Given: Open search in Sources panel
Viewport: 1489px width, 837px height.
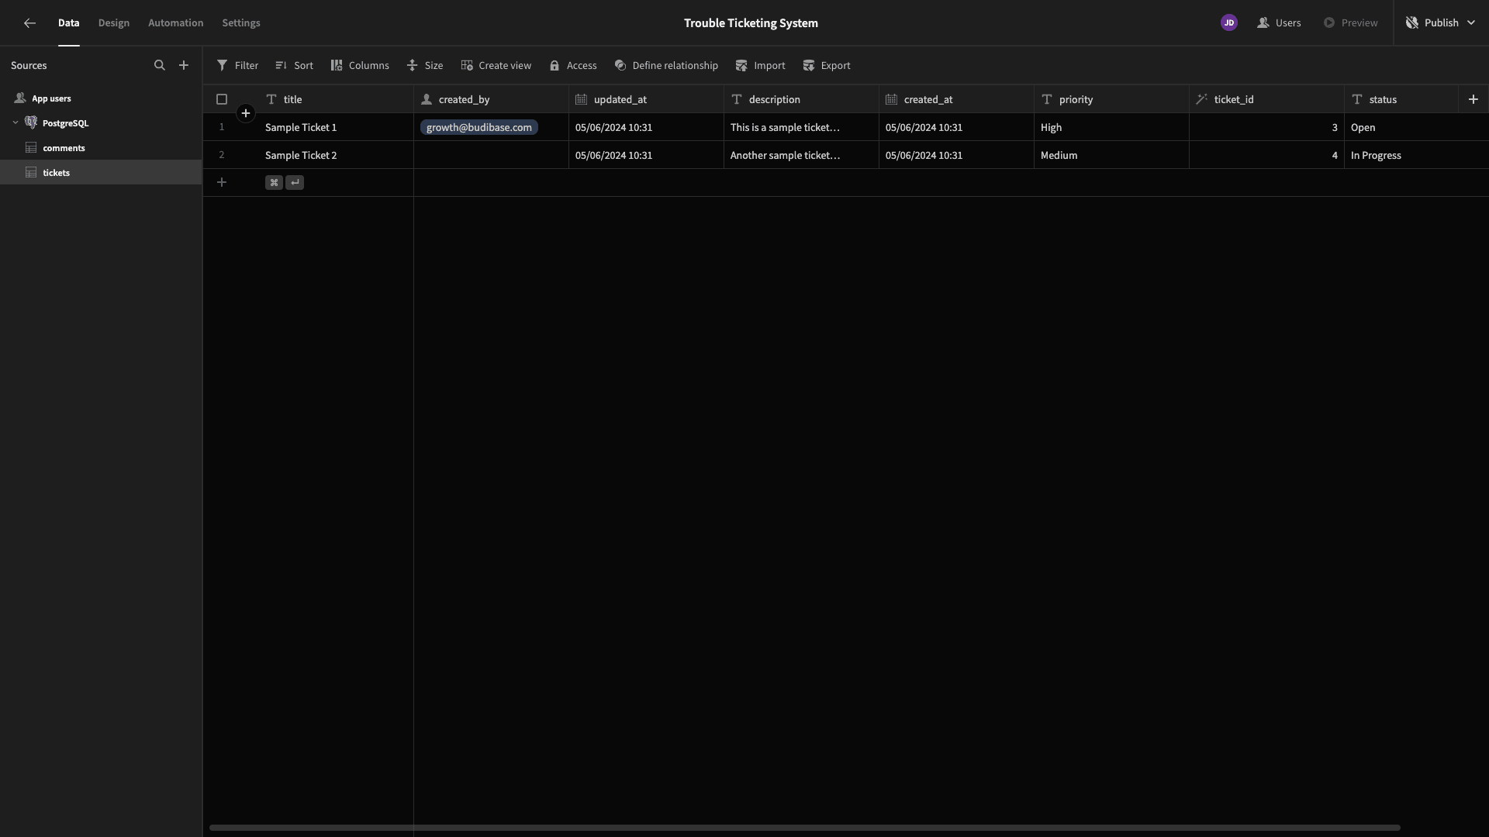Looking at the screenshot, I should point(160,66).
